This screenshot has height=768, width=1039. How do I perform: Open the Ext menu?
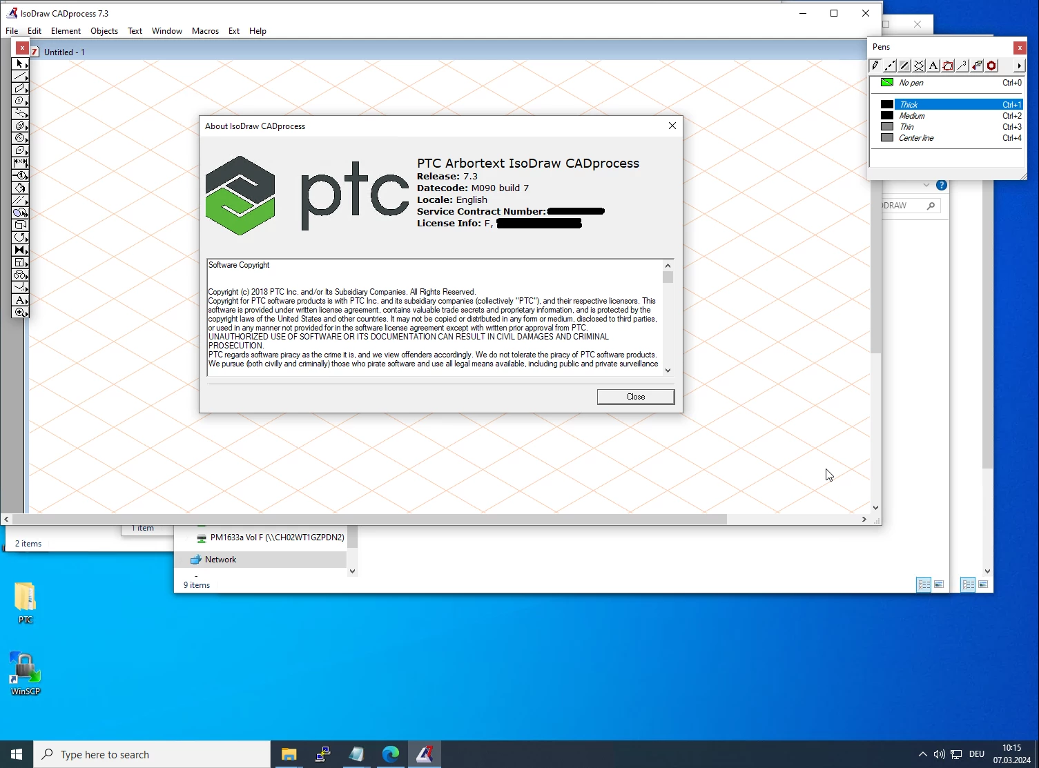pos(234,31)
